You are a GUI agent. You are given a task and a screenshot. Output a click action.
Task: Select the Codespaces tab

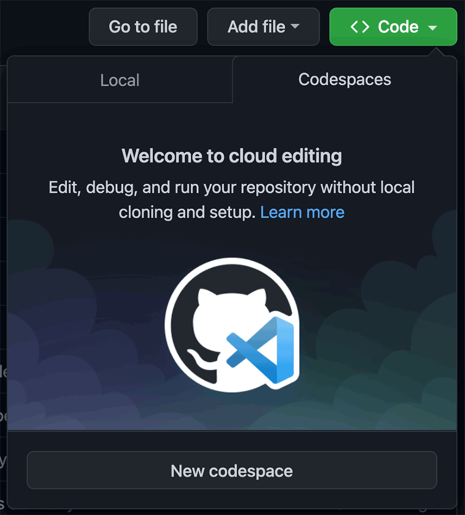tap(345, 80)
